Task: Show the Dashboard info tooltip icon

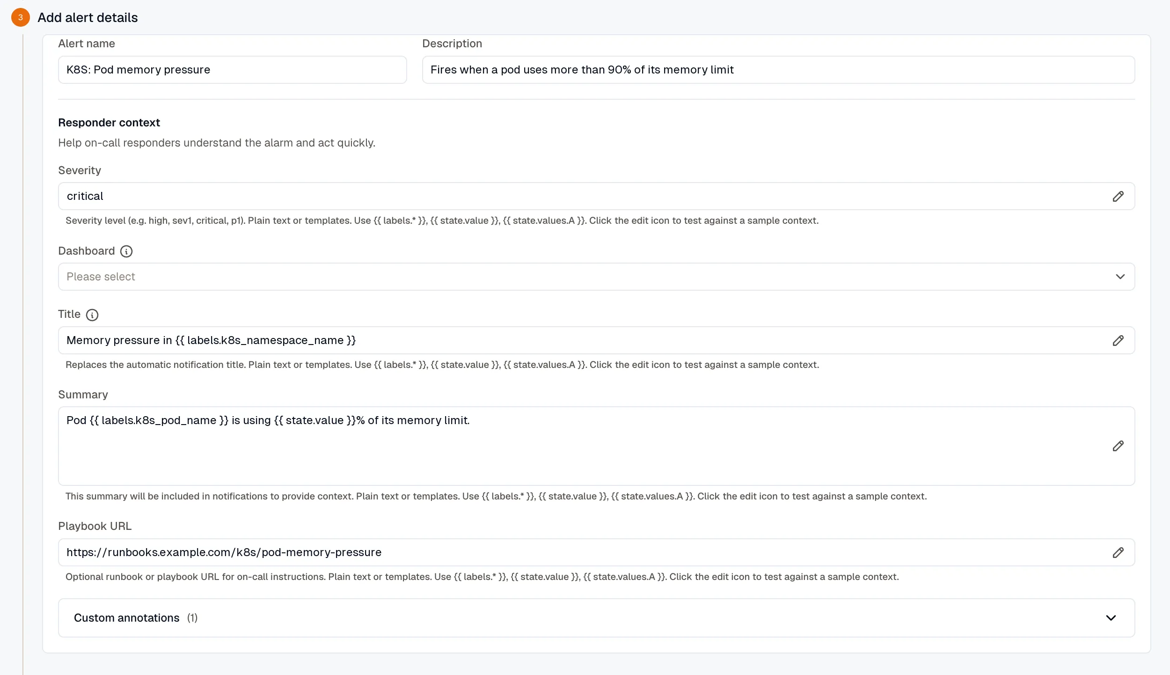Action: (126, 251)
